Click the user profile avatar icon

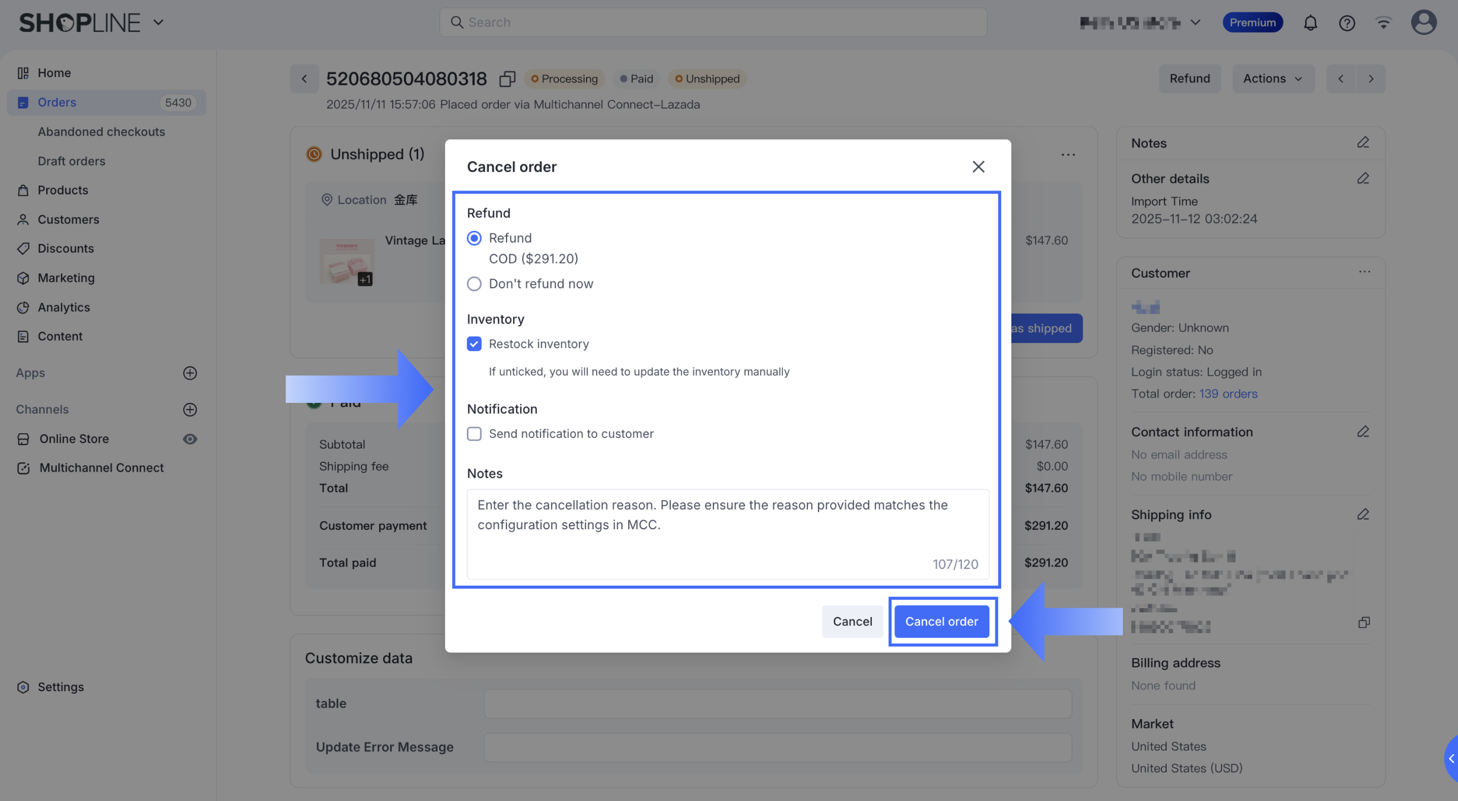[1423, 23]
